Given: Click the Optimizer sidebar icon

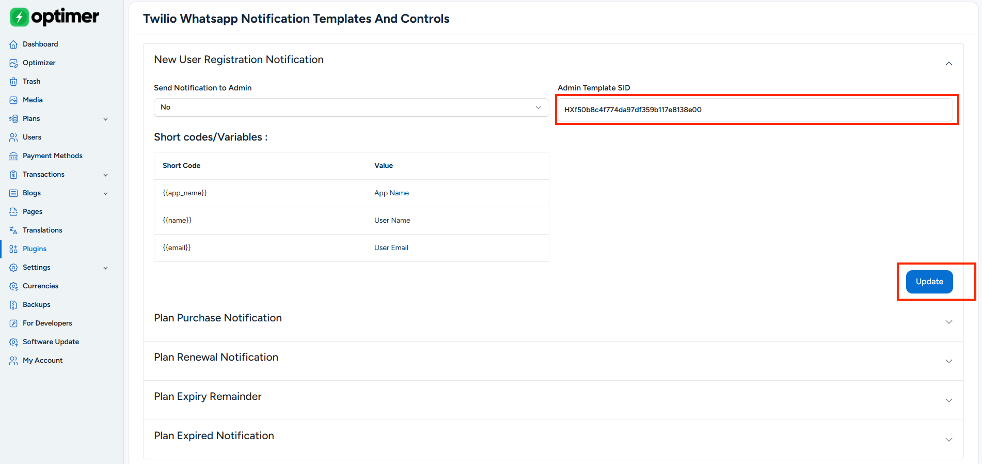Looking at the screenshot, I should click(13, 63).
